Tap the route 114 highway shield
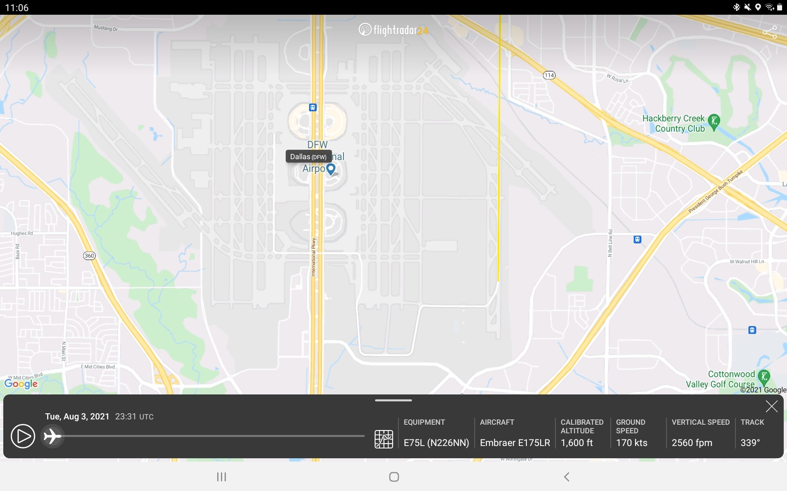The image size is (787, 491). (549, 75)
